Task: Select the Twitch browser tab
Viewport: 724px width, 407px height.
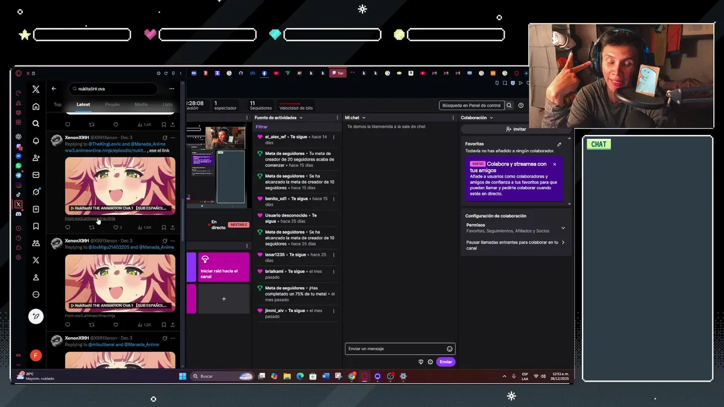Action: [338, 73]
